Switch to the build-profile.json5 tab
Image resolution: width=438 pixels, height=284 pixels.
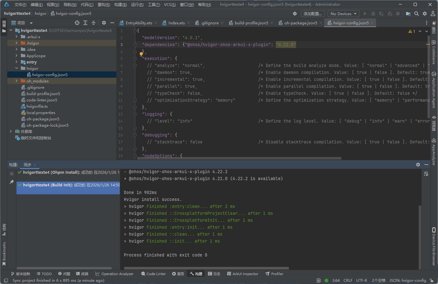tap(251, 23)
